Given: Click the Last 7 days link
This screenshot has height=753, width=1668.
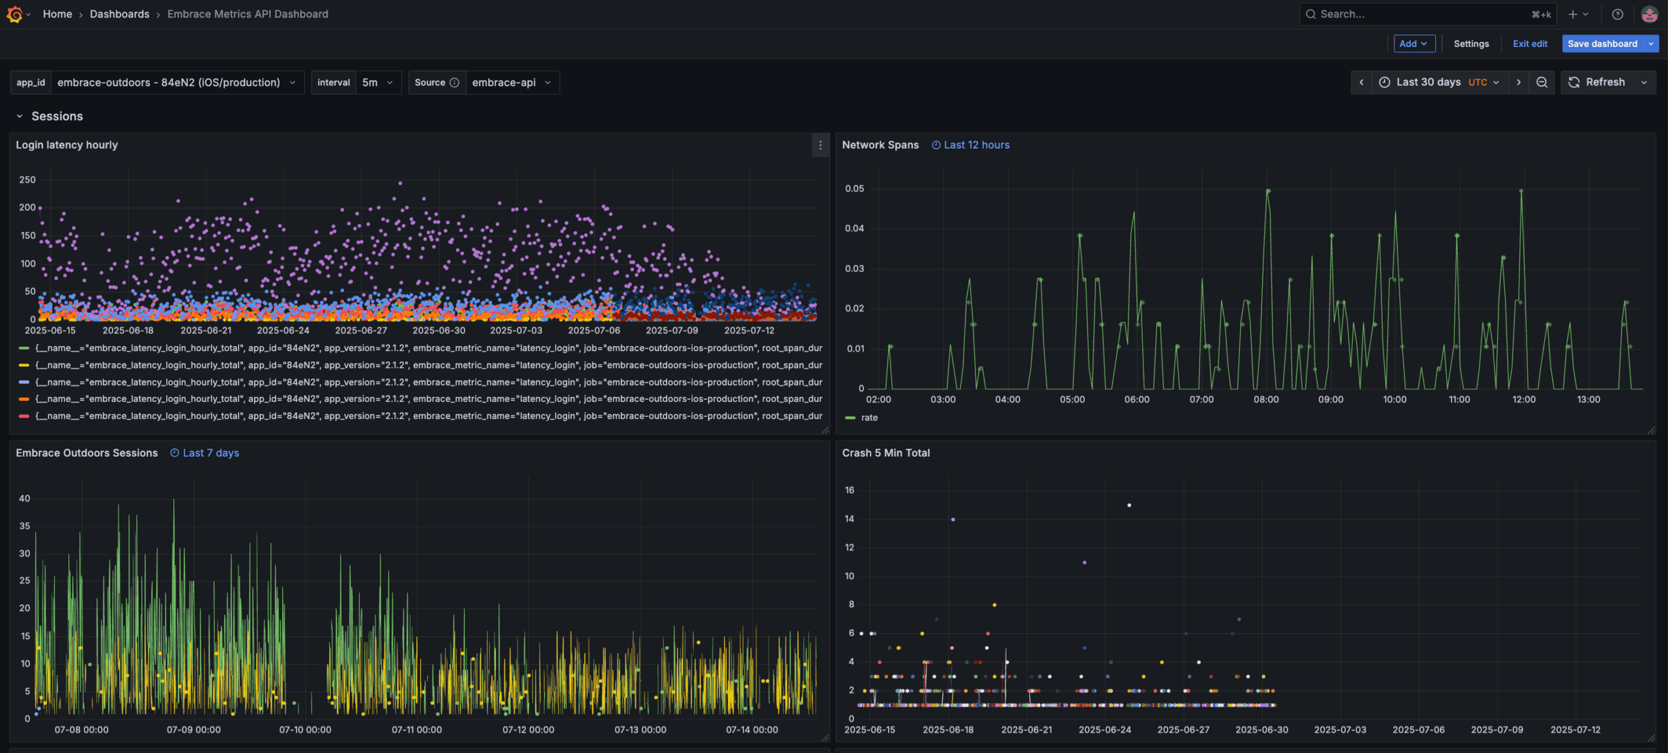Looking at the screenshot, I should coord(211,453).
